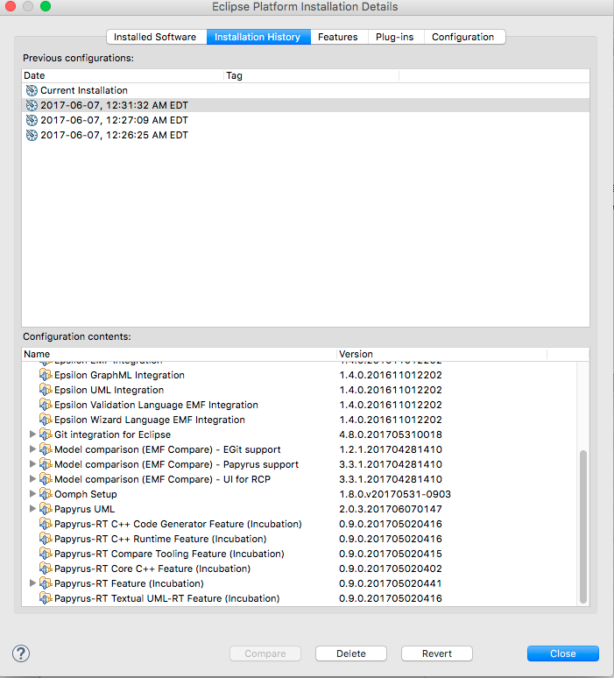Image resolution: width=614 pixels, height=678 pixels.
Task: Open the Features tab
Action: pos(339,37)
